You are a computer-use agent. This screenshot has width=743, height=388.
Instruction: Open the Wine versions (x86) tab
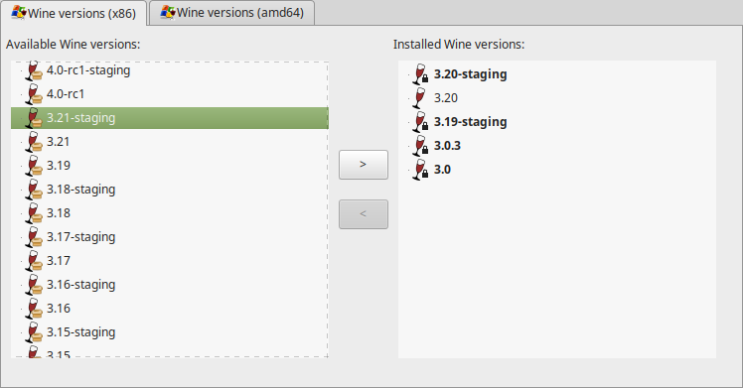tap(74, 13)
